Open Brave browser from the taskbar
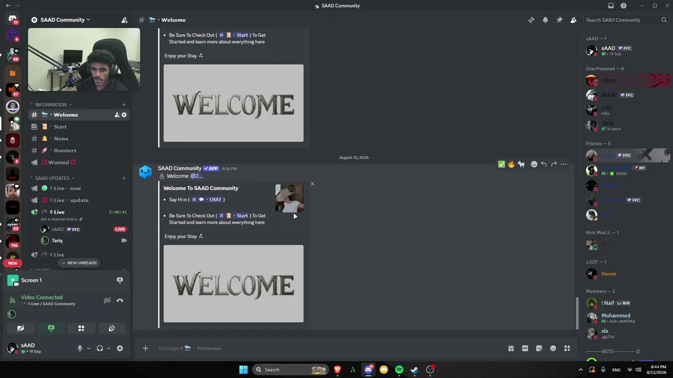 pos(338,370)
